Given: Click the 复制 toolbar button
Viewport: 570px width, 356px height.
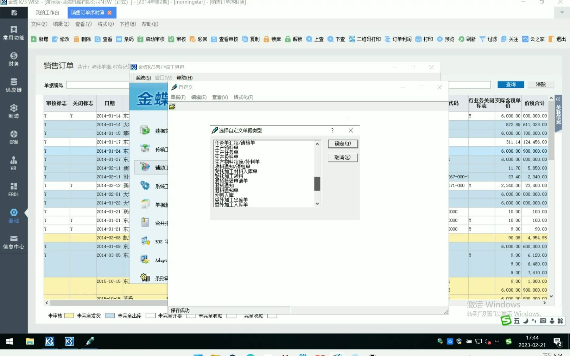Looking at the screenshot, I should click(x=251, y=39).
